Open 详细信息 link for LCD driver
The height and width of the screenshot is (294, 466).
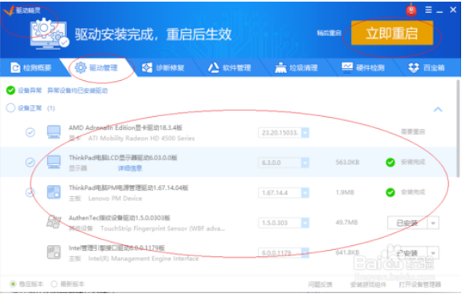(x=130, y=168)
